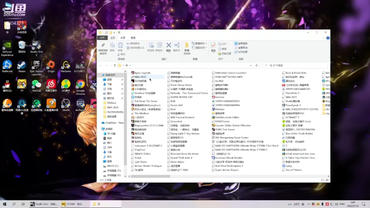This screenshot has width=370, height=208.
Task: Open Quick Access toolbar customize arrow
Action: pos(114,32)
